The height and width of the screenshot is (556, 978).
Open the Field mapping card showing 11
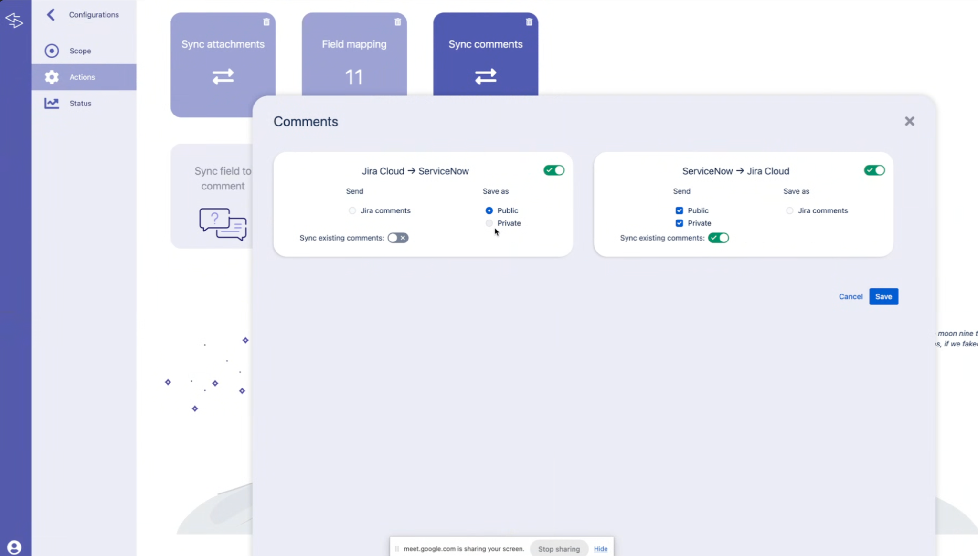354,54
